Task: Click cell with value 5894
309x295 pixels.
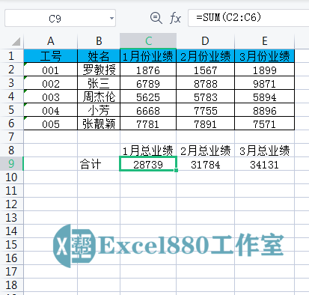Action: 265,97
